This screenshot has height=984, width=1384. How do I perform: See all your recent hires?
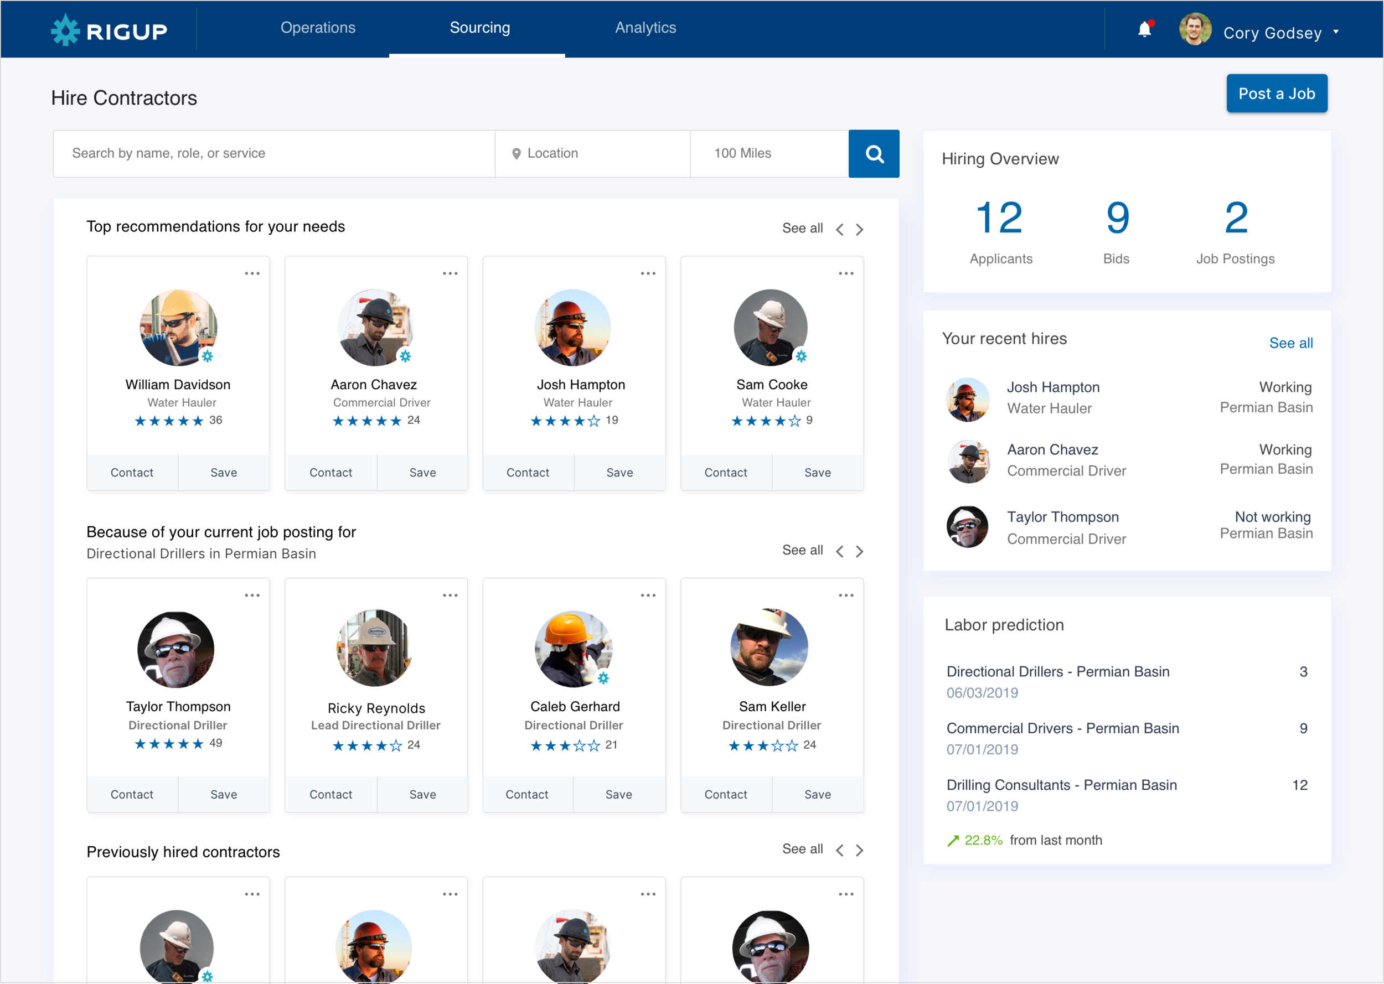1290,343
